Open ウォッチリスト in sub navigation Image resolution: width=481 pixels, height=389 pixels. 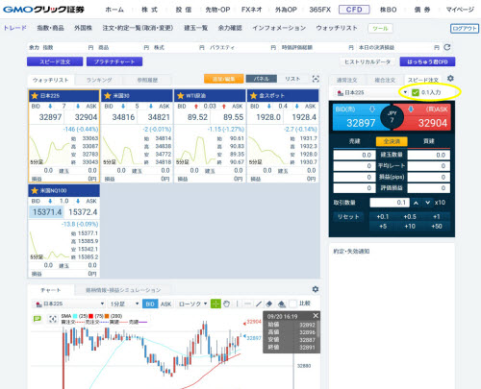(x=337, y=28)
